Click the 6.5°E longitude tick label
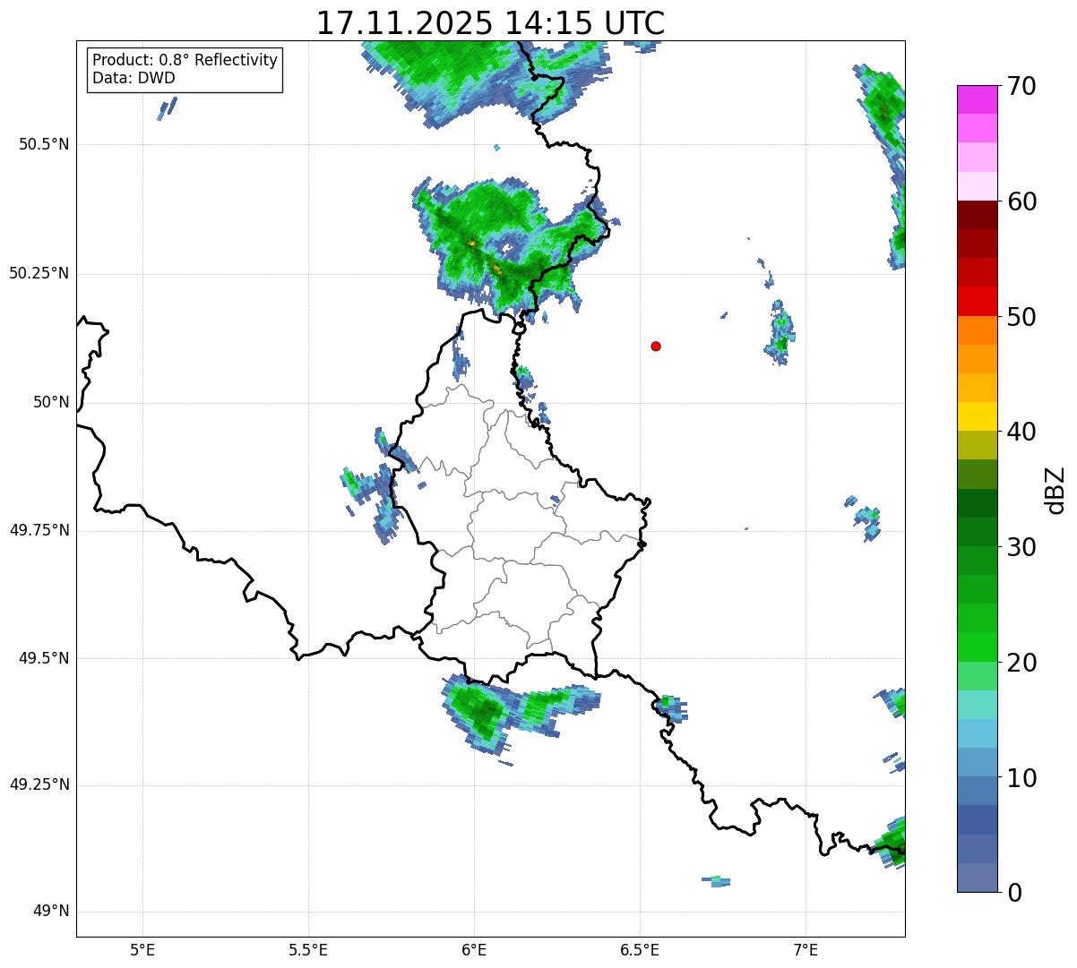 tap(640, 949)
